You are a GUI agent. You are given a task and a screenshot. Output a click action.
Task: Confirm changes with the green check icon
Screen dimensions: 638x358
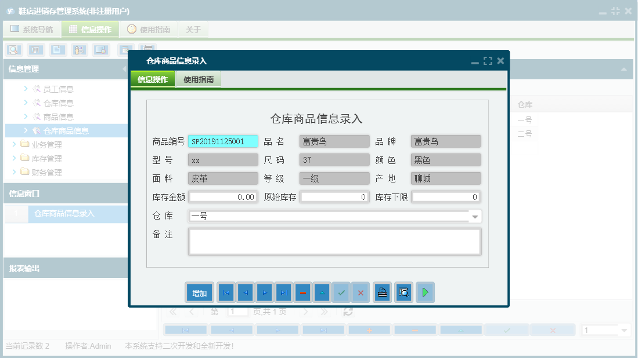click(341, 293)
